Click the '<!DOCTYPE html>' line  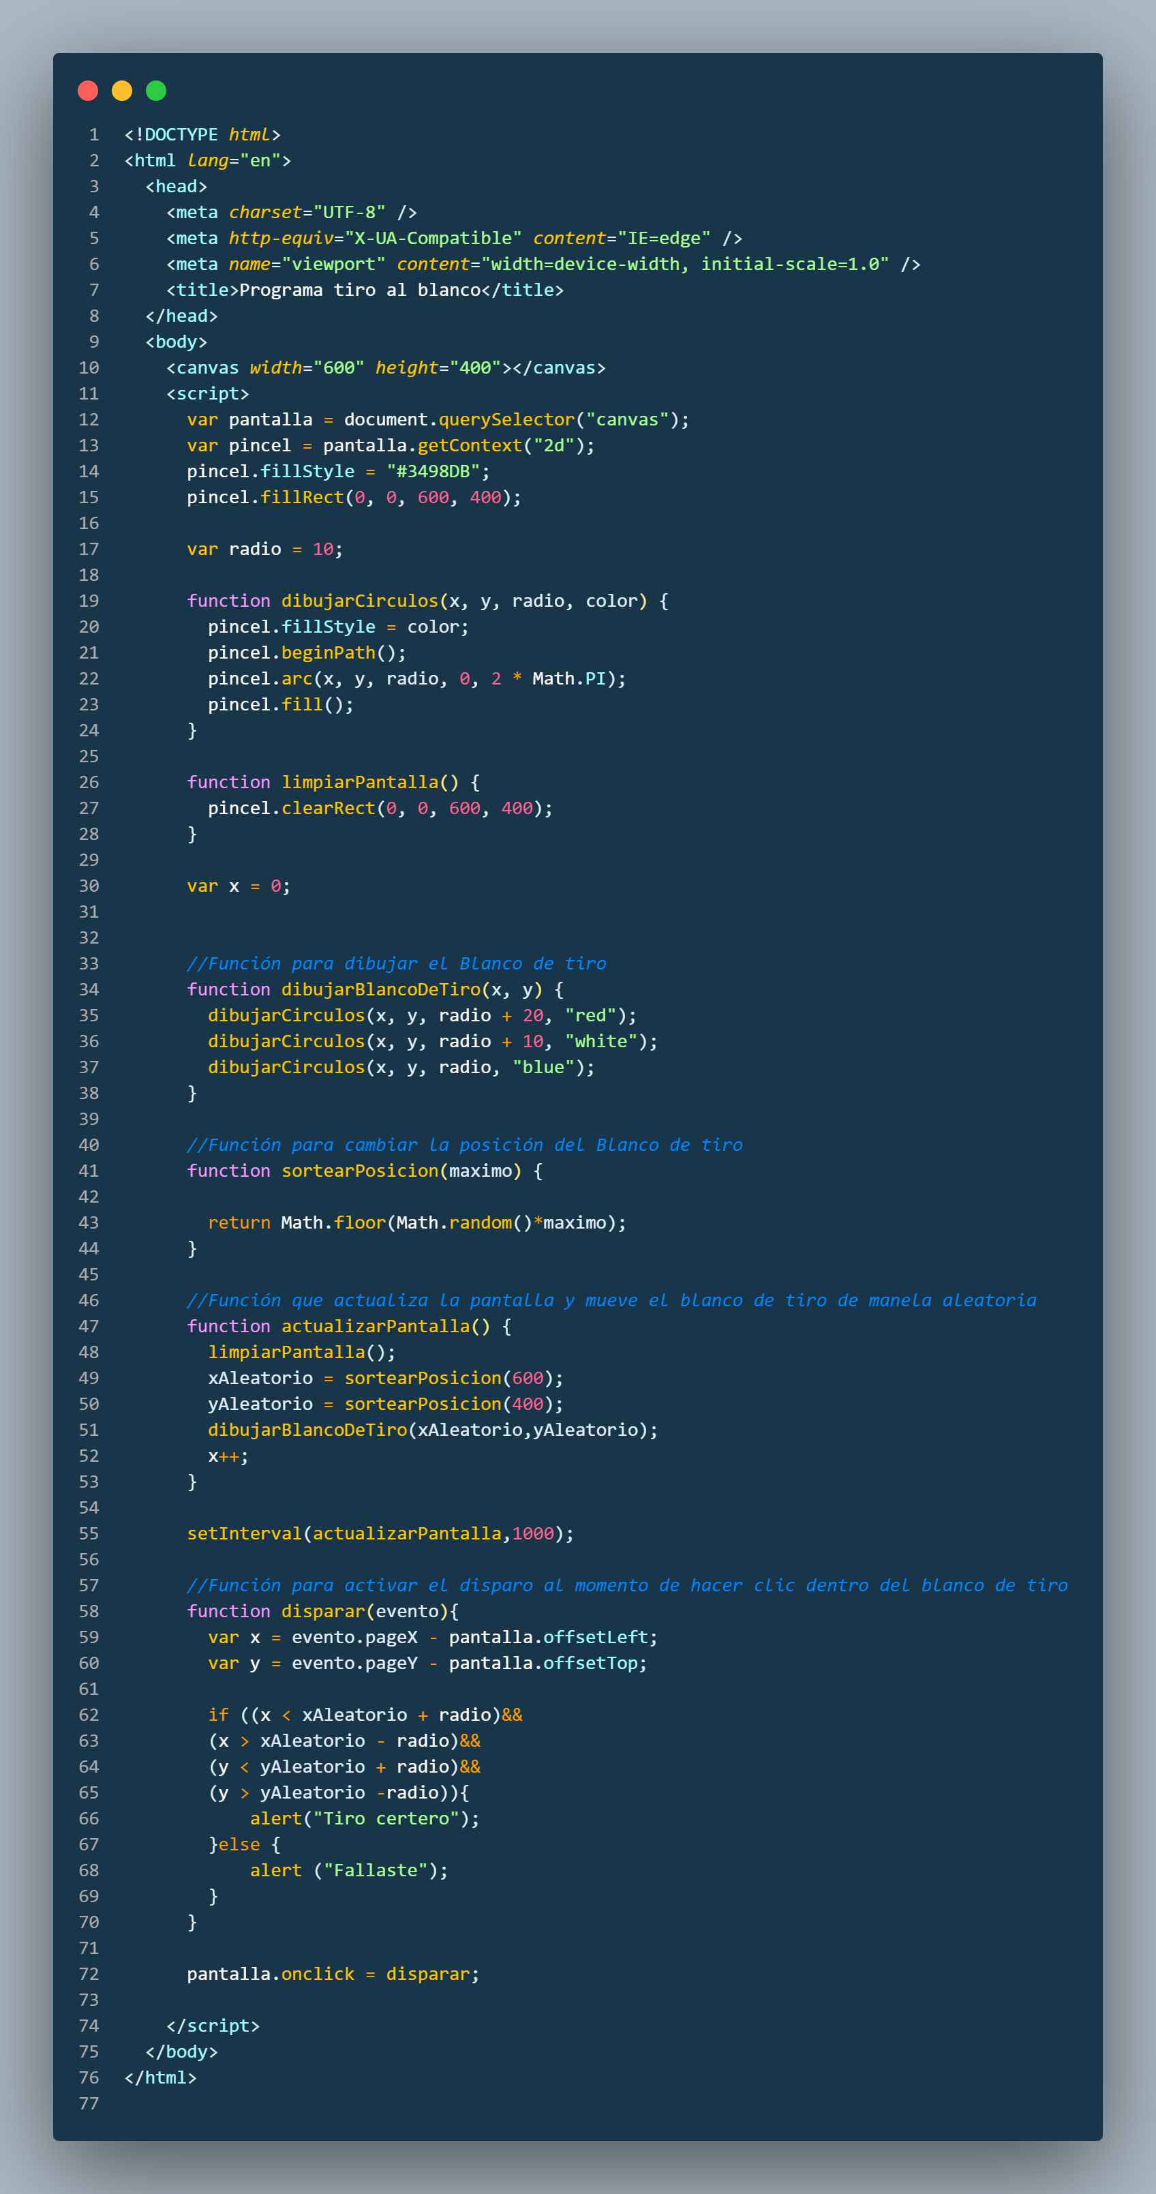coord(202,134)
